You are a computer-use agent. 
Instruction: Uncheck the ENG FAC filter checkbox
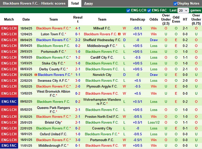149,10
